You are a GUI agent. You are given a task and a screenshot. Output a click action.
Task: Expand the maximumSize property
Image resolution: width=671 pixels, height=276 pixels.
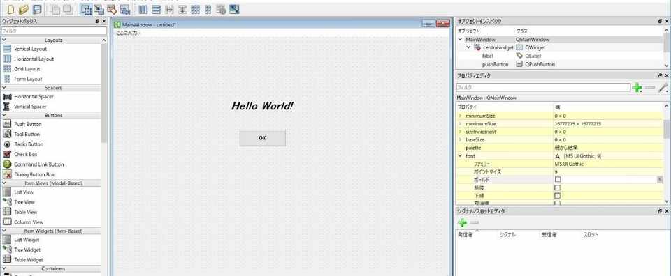pyautogui.click(x=461, y=124)
